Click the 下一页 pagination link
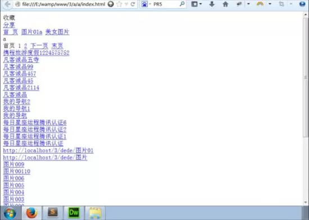Viewport: 309px width, 220px height. pyautogui.click(x=39, y=46)
